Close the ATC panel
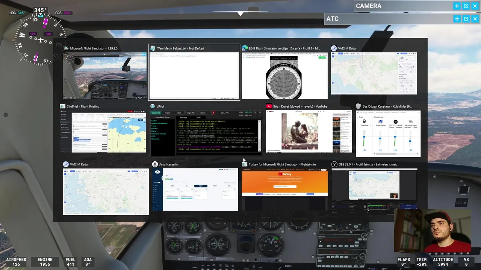Viewport: 481px width, 270px height. (475, 19)
